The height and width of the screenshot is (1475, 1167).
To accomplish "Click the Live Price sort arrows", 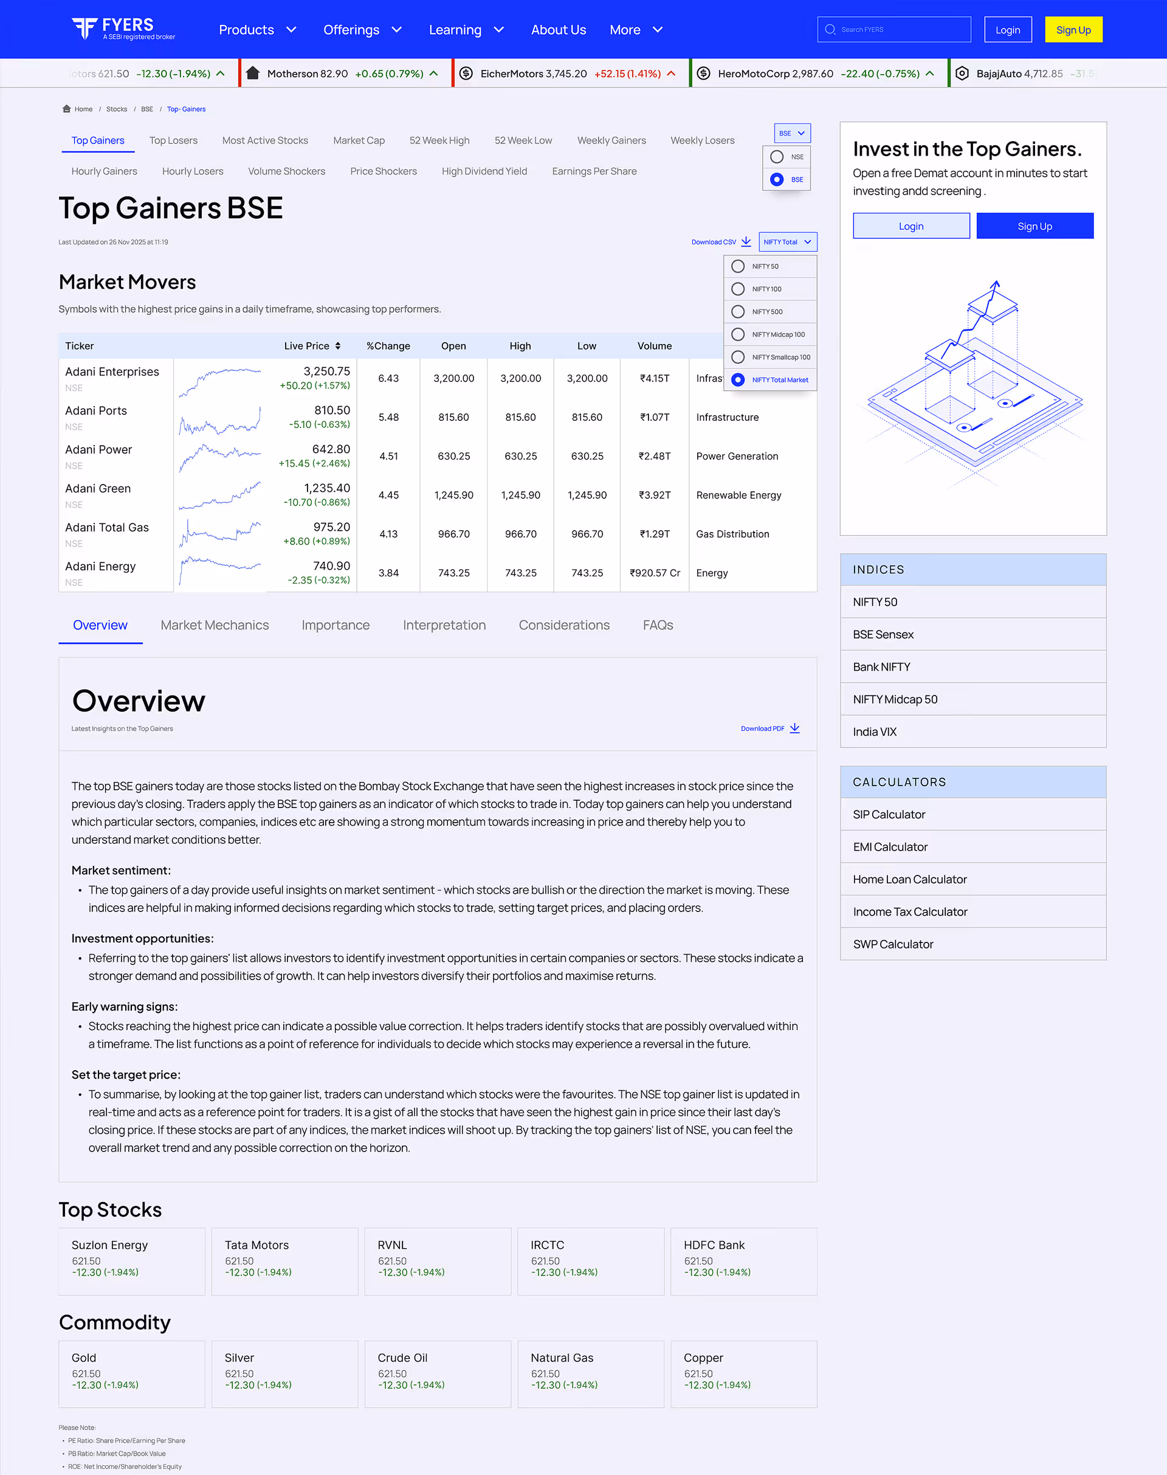I will pos(339,346).
